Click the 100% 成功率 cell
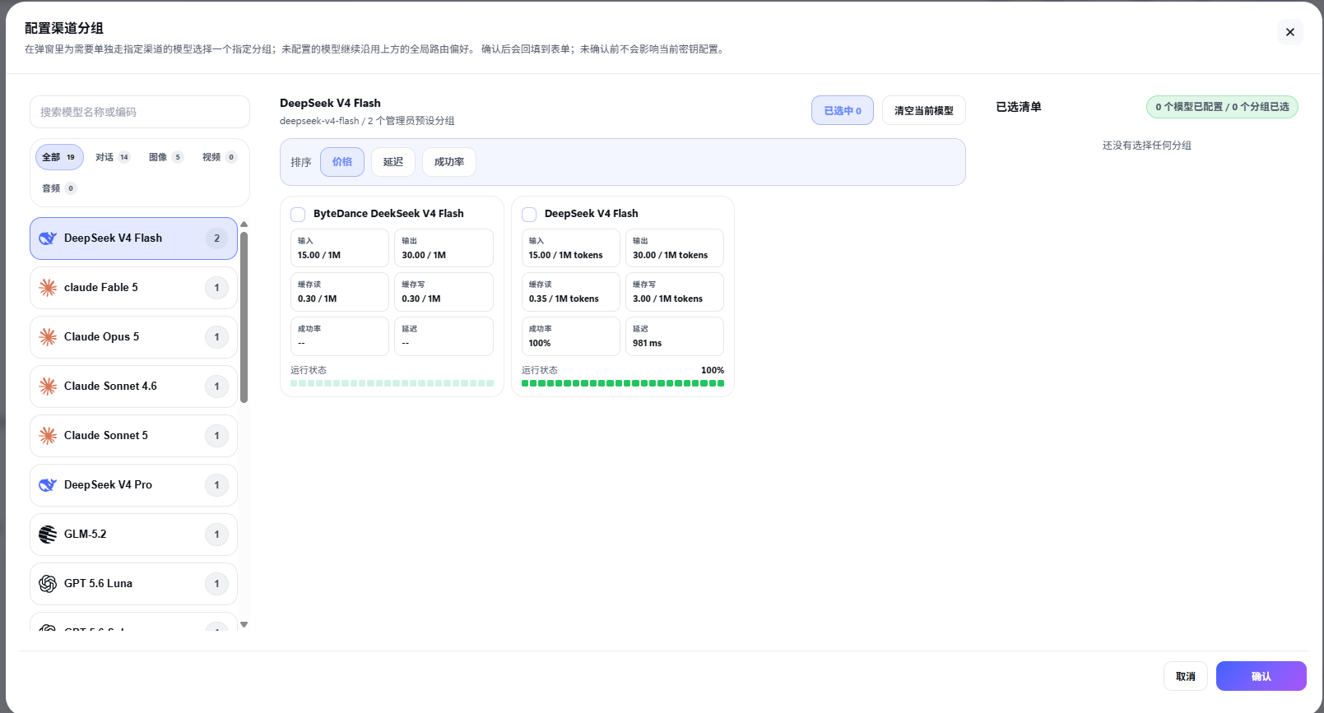 coord(571,336)
